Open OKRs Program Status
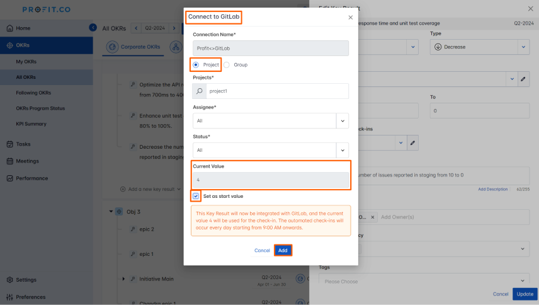This screenshot has width=539, height=305. click(40, 108)
